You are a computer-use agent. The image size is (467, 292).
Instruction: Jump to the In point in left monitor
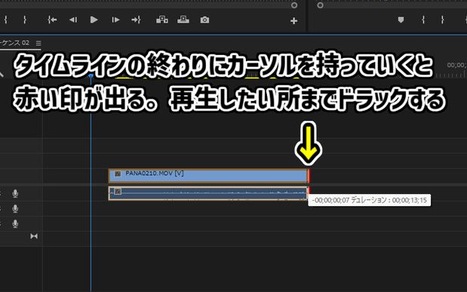pos(52,20)
